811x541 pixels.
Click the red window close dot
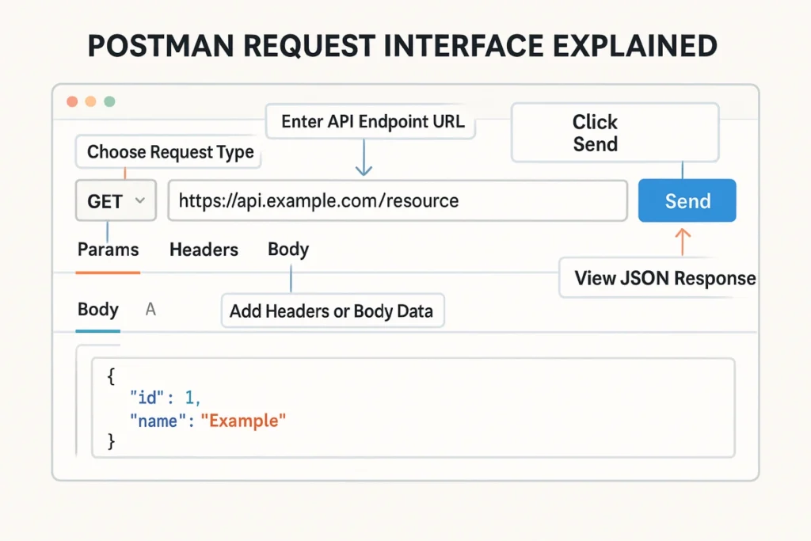pyautogui.click(x=72, y=101)
